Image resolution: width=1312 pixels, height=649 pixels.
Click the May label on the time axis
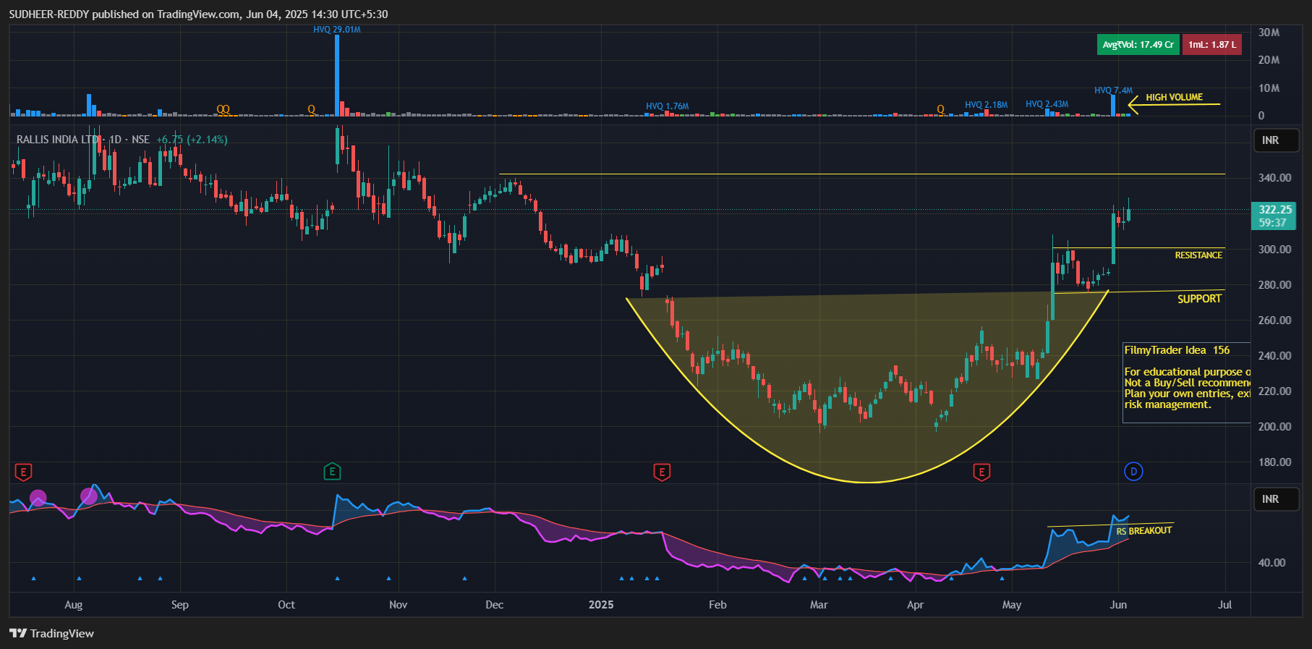[1012, 605]
